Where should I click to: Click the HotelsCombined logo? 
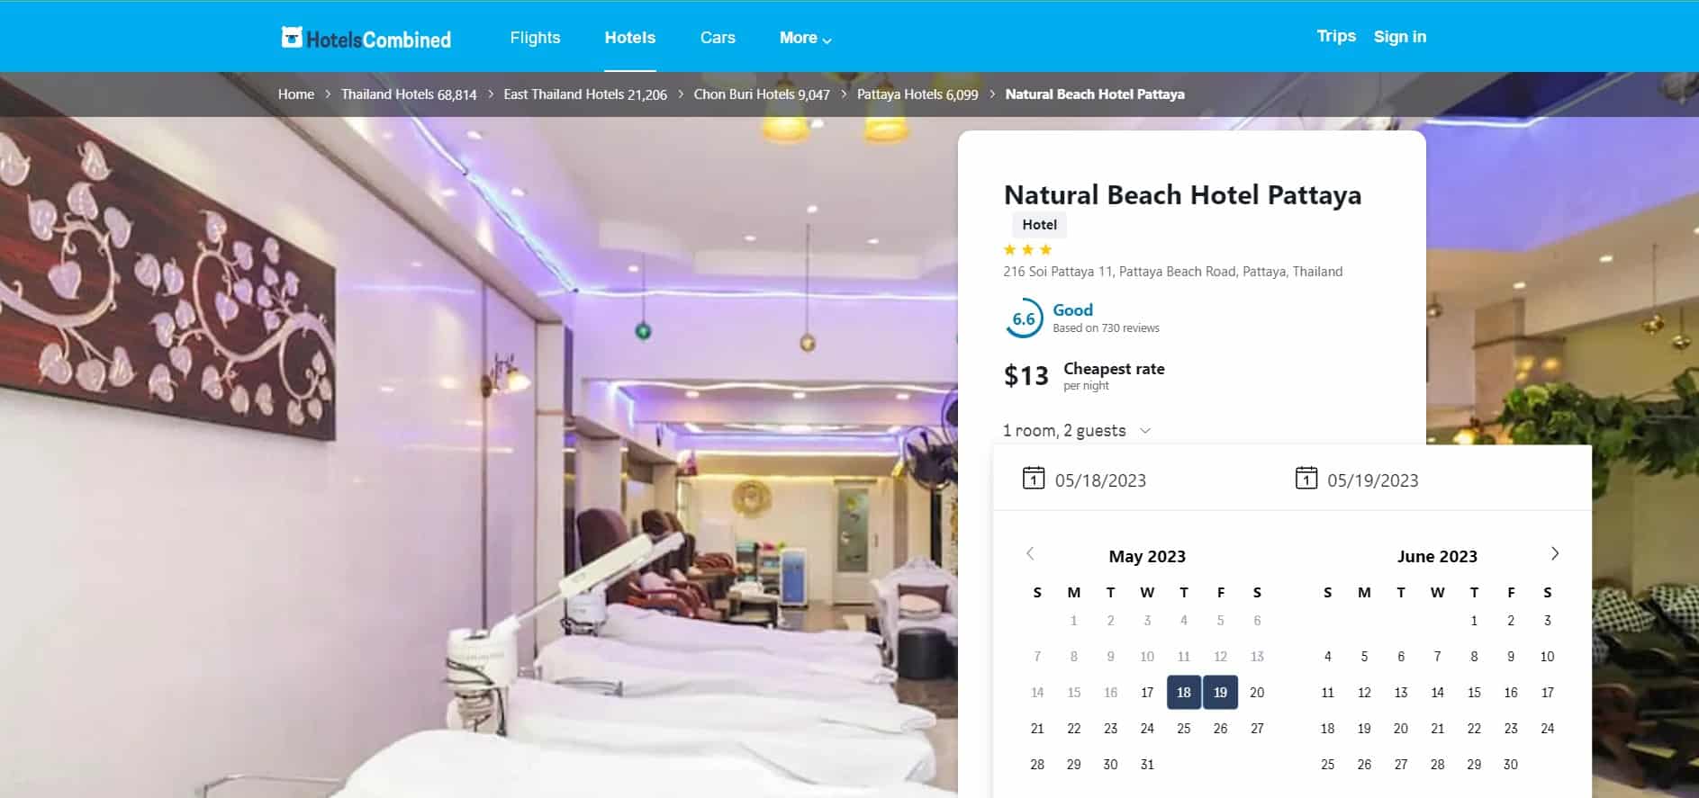(366, 38)
